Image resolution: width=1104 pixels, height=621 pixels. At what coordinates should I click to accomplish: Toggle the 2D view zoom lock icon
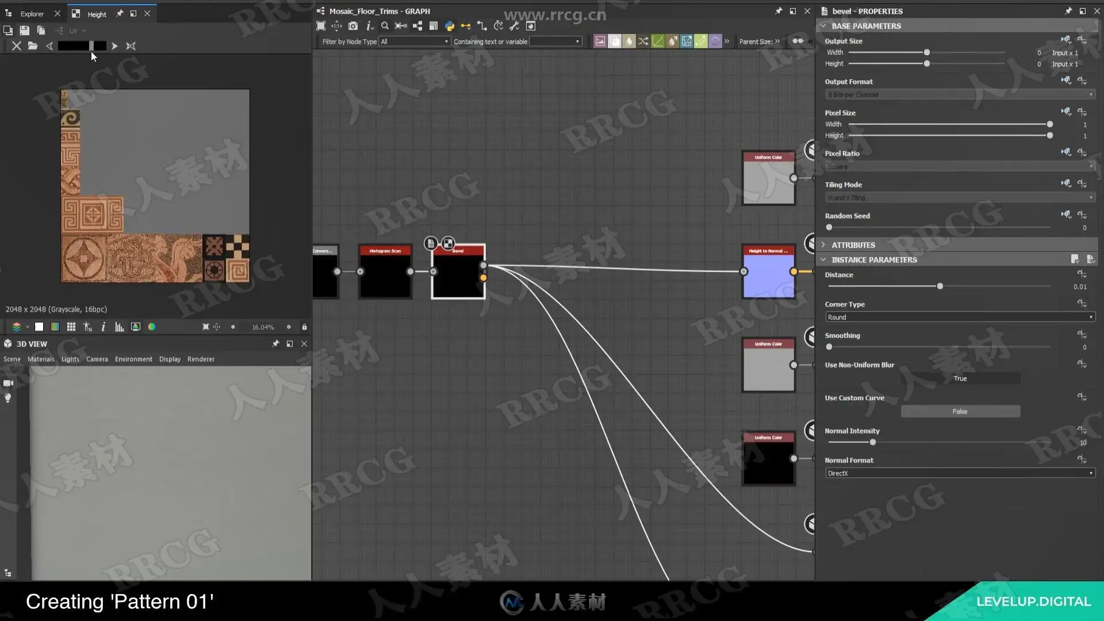pos(304,327)
